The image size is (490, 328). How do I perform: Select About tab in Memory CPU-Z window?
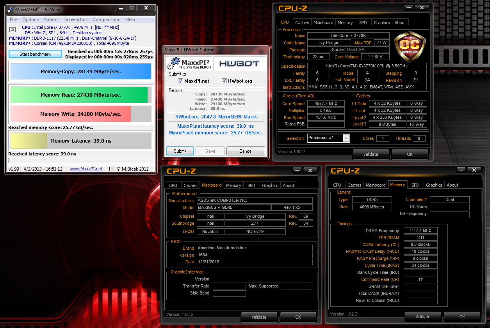point(453,185)
